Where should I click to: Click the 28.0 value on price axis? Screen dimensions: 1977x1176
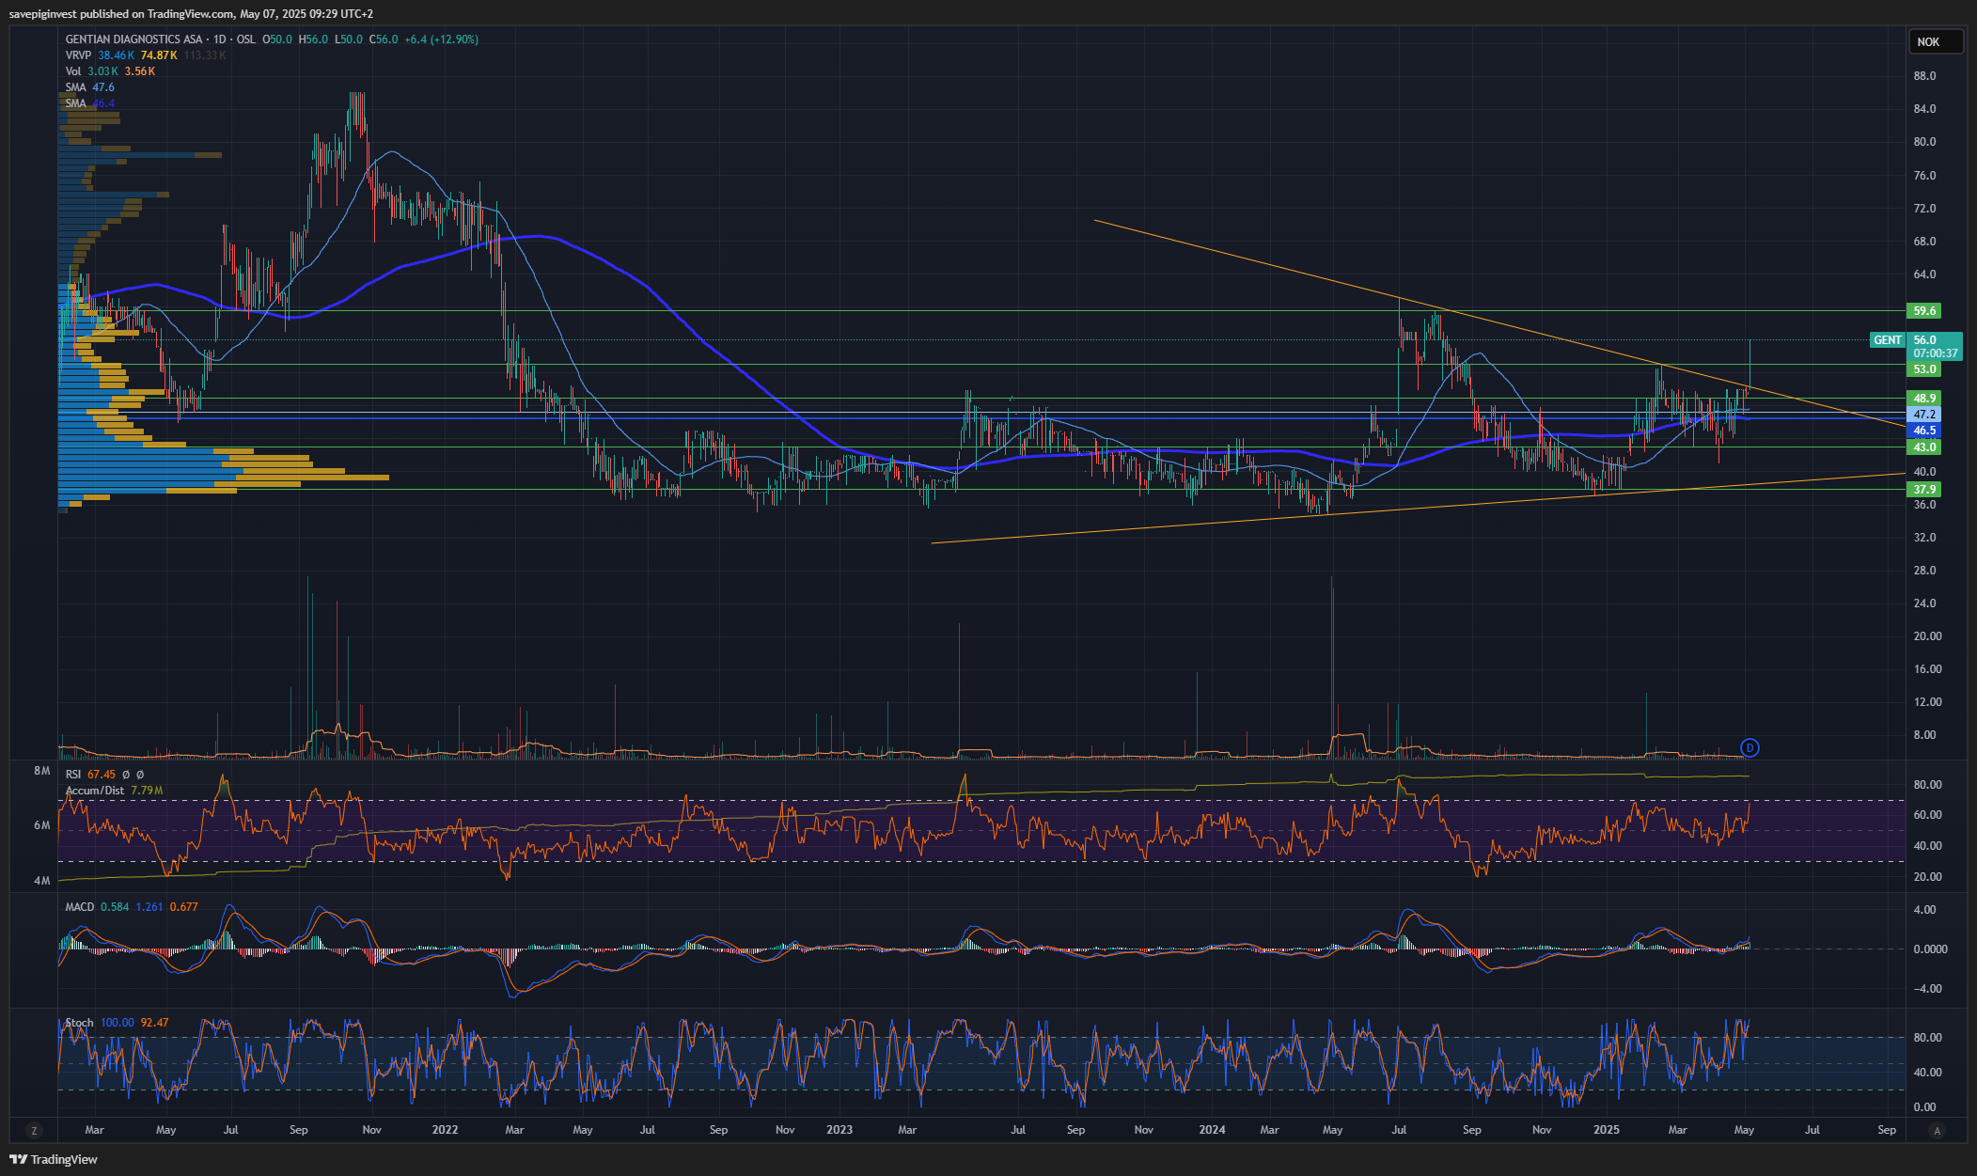point(1924,571)
